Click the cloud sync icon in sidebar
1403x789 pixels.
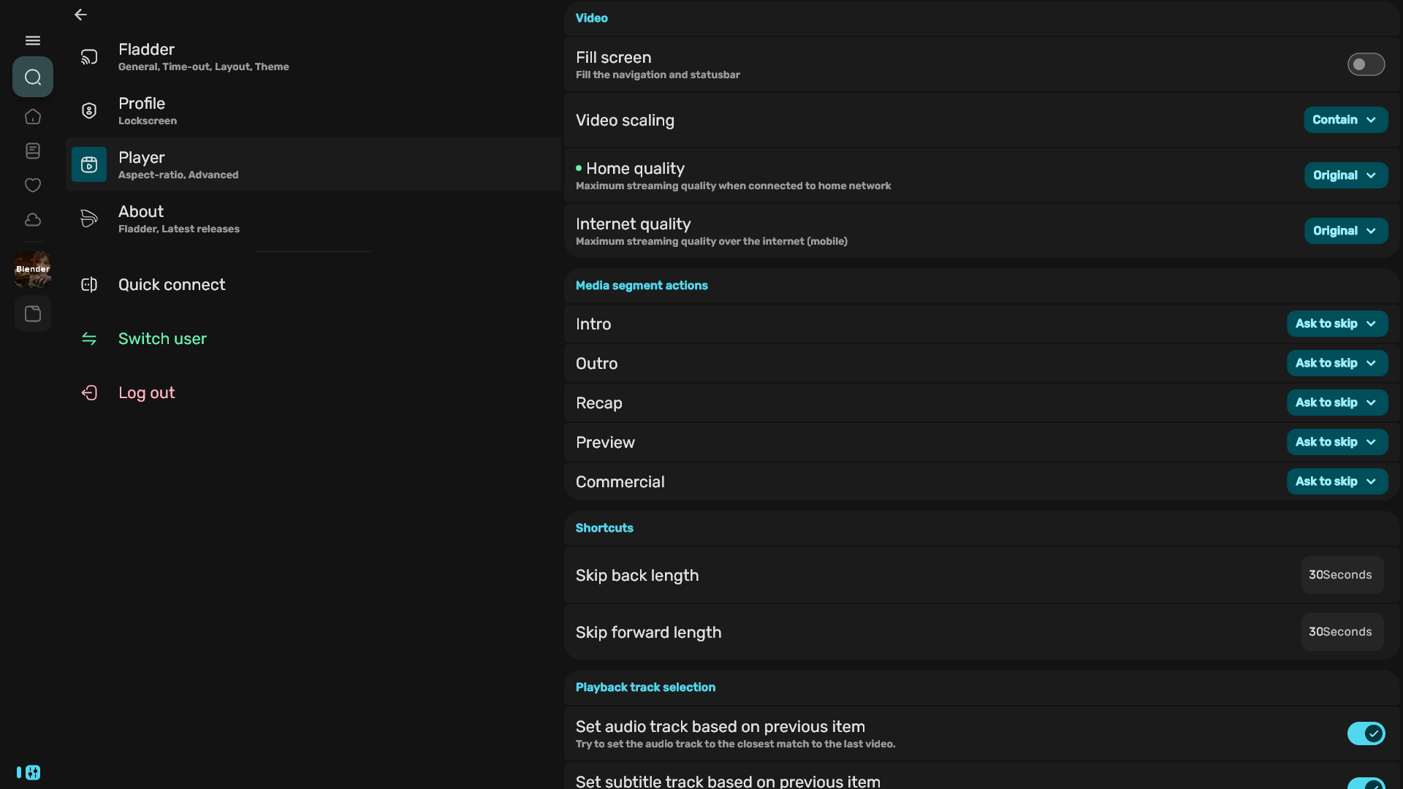click(33, 220)
